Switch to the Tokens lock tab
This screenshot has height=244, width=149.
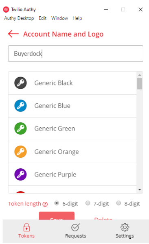[26, 231]
